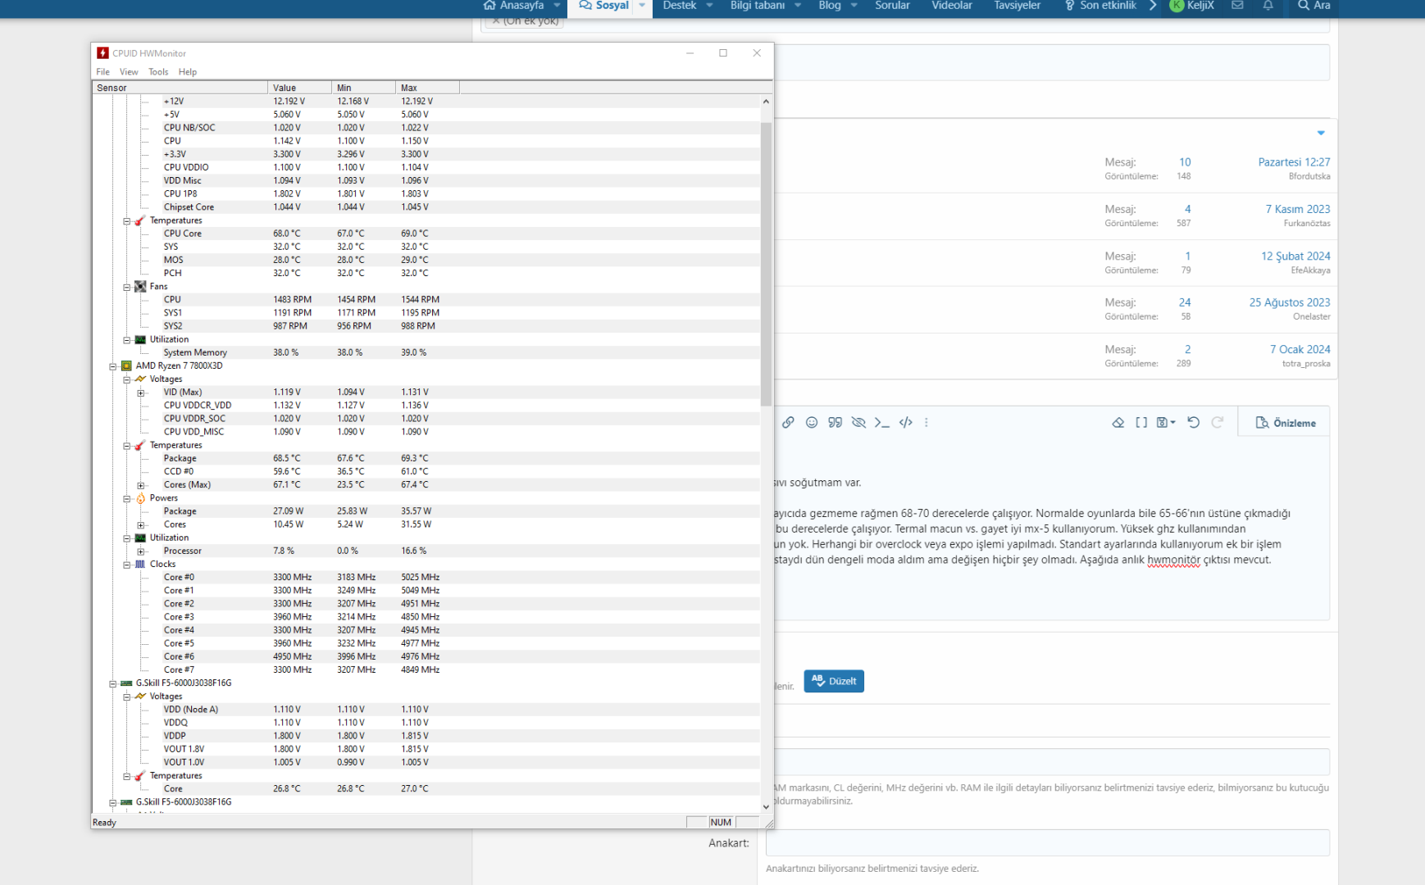This screenshot has height=885, width=1425.
Task: Insert a link with the editor's chain icon
Action: pyautogui.click(x=788, y=423)
